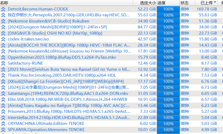Click seeding icon for Persepolis.2007 torrent
The width and height of the screenshot is (223, 134).
pos(3,15)
